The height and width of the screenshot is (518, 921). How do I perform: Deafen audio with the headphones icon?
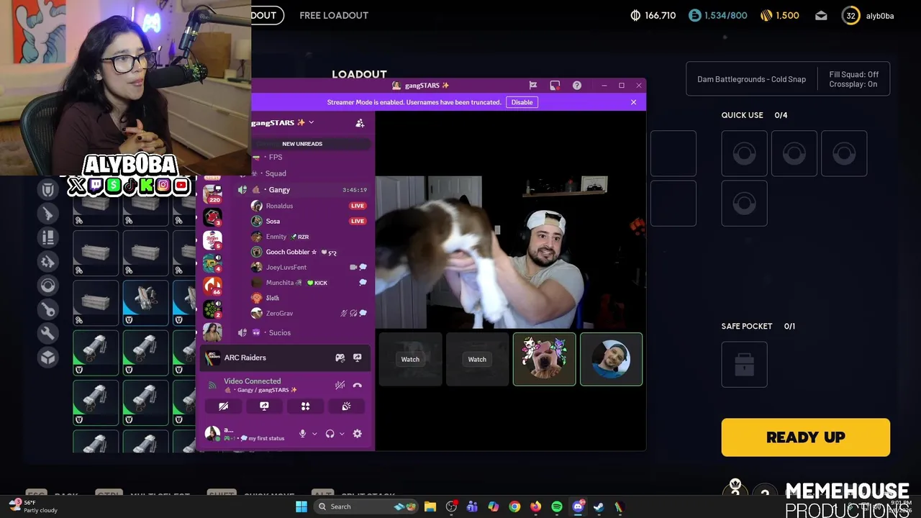coord(330,434)
